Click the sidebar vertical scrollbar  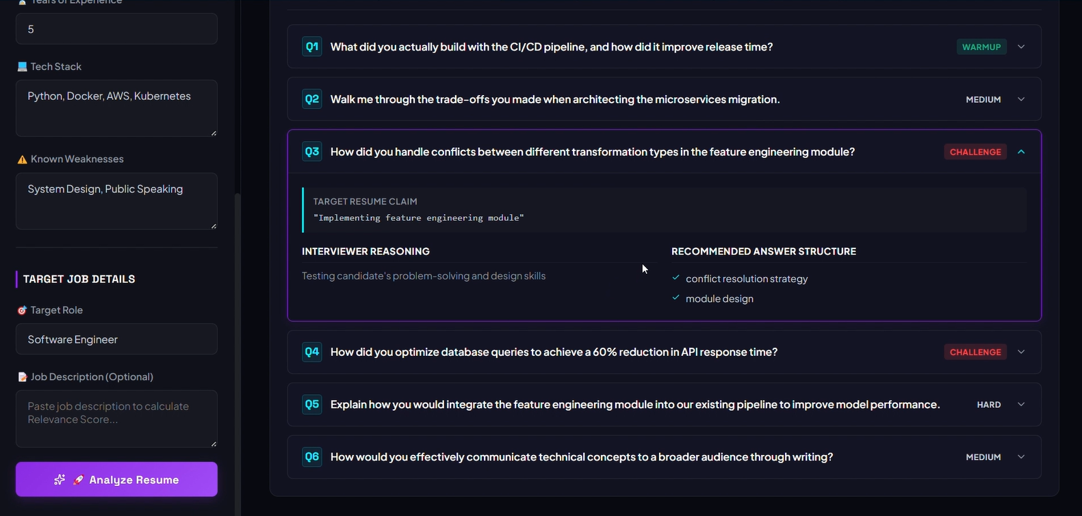tap(237, 354)
